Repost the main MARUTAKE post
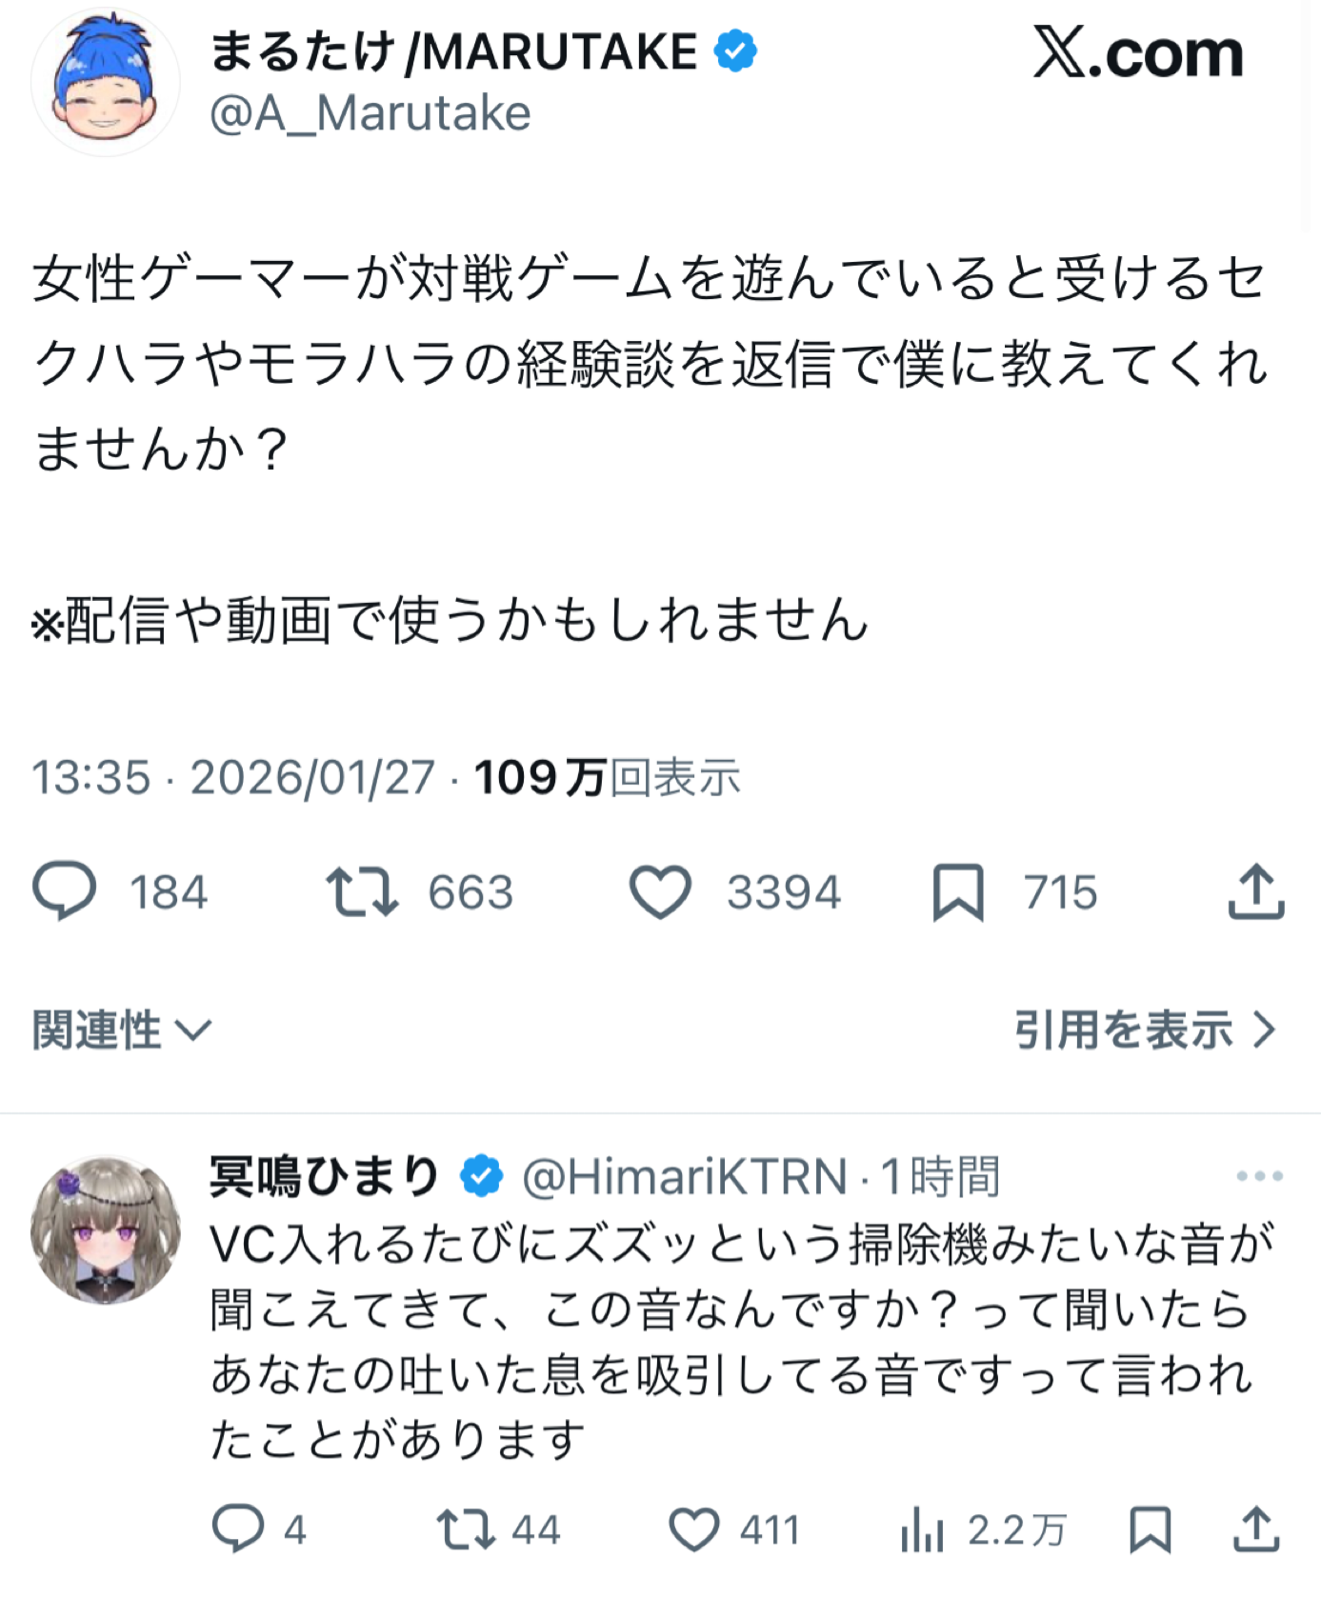 pyautogui.click(x=362, y=891)
